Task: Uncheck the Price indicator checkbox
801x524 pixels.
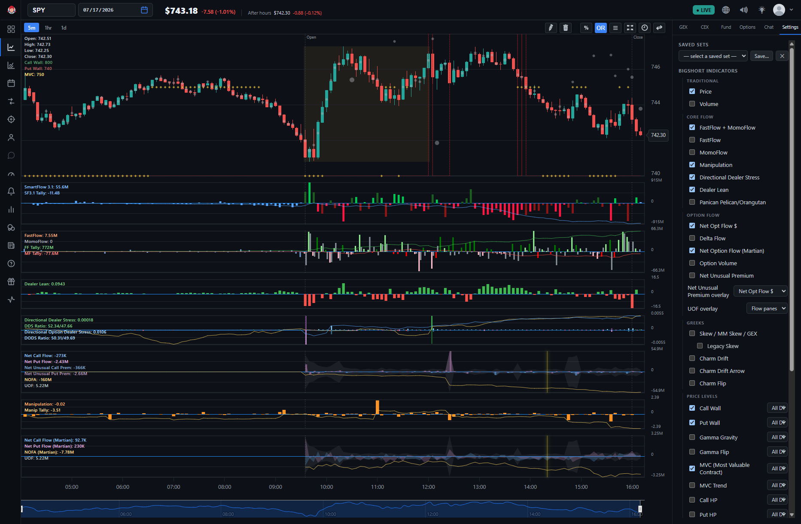Action: [x=692, y=91]
